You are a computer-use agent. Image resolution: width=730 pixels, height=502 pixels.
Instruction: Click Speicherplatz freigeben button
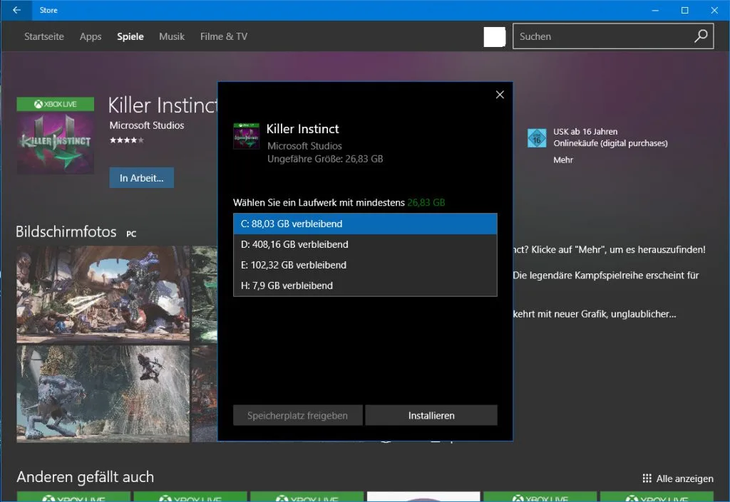pyautogui.click(x=297, y=415)
